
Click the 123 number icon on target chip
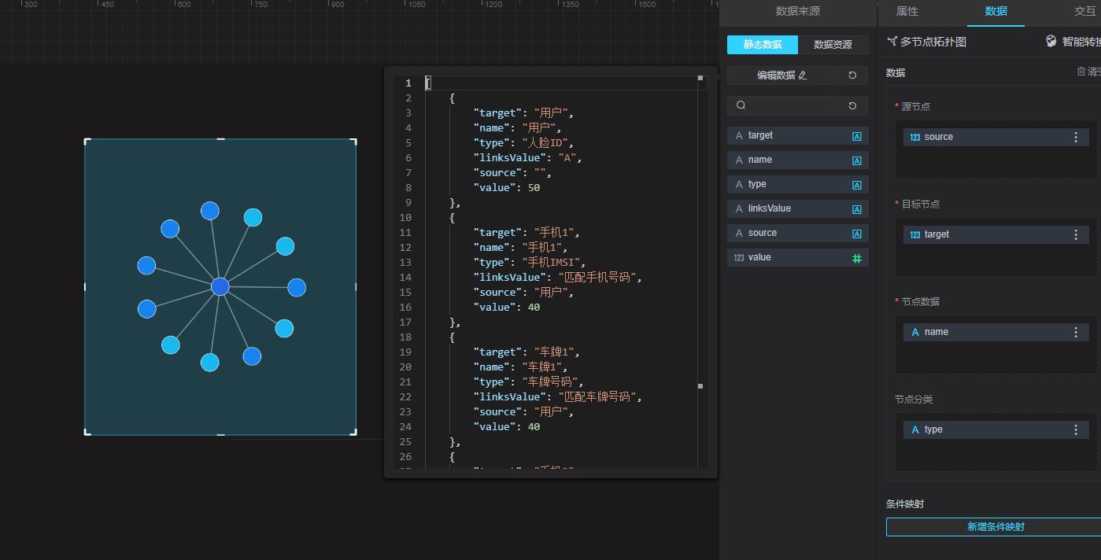[x=914, y=235]
